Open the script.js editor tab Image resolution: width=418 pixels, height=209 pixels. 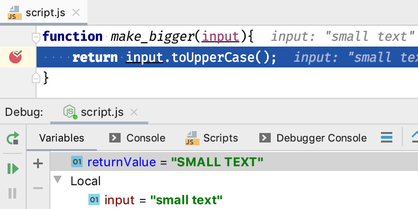(x=43, y=12)
